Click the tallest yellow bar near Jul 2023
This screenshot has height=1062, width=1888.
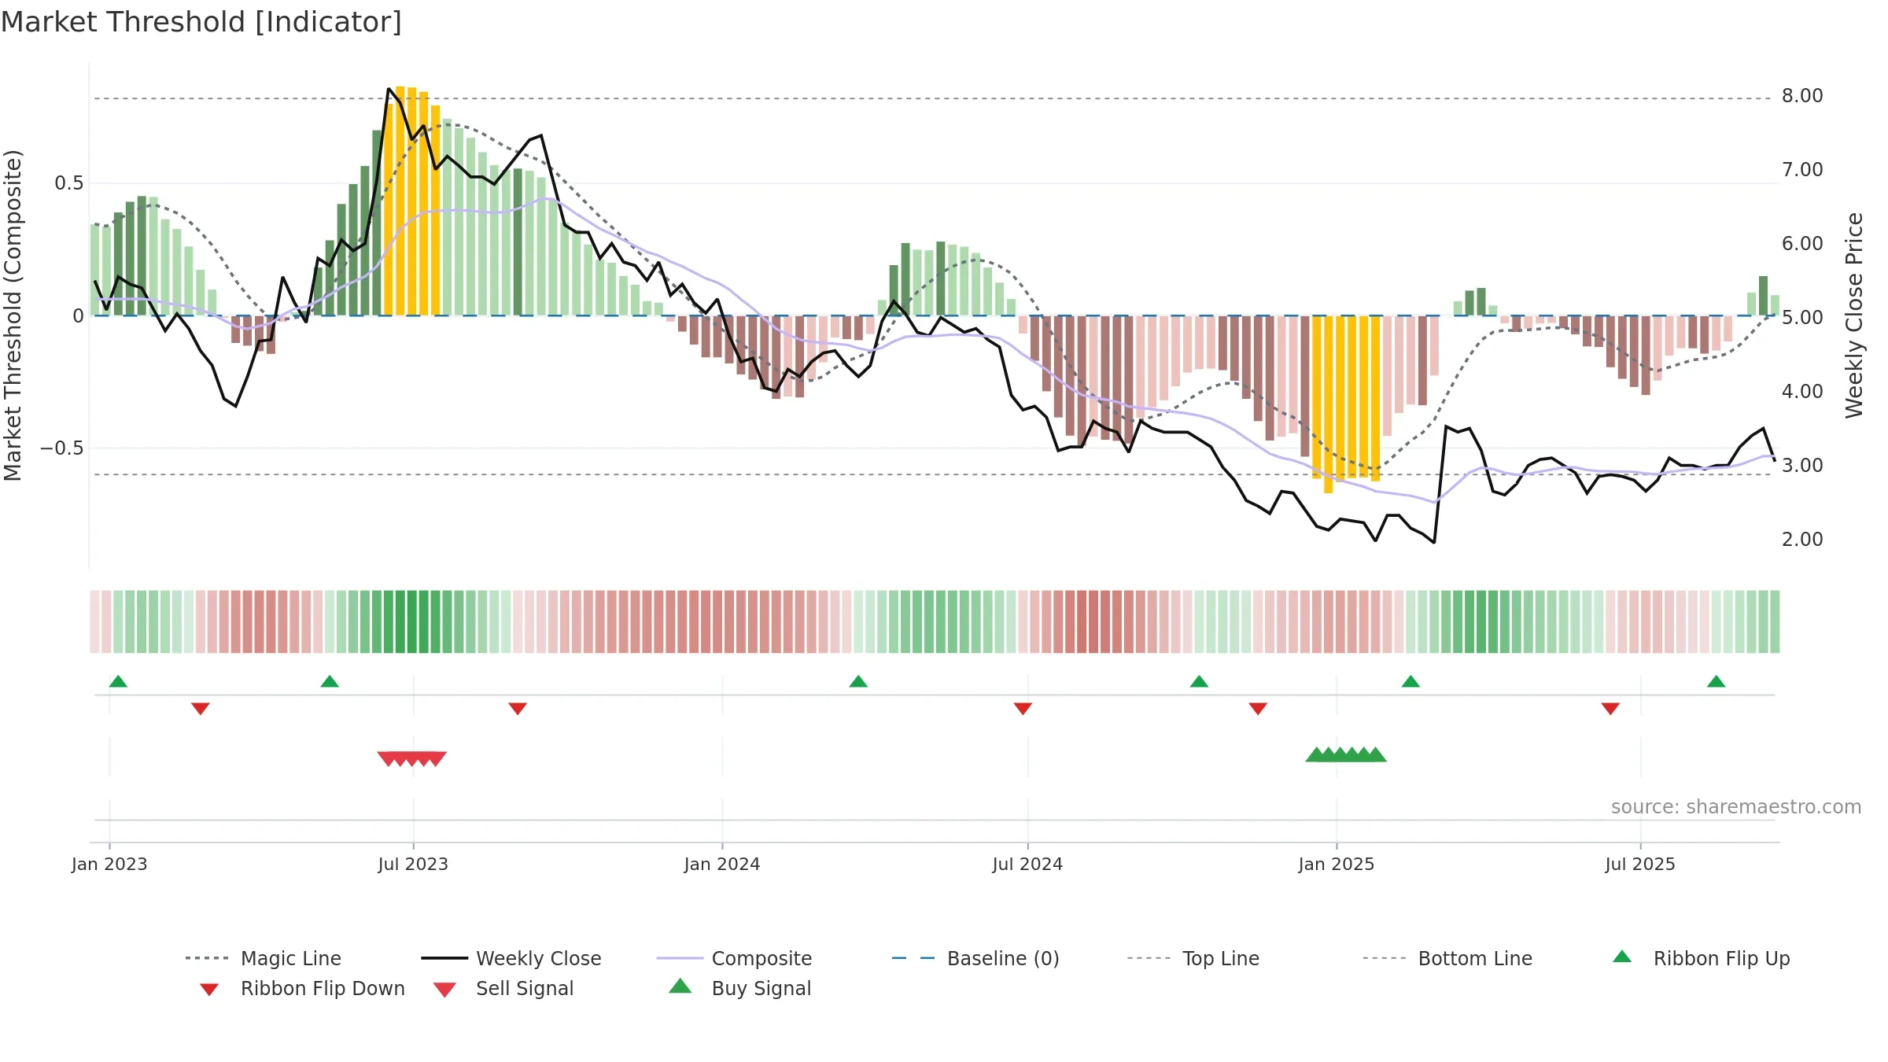pyautogui.click(x=400, y=201)
